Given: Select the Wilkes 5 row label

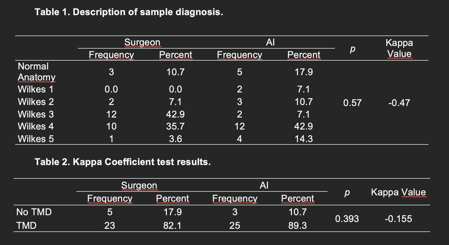Looking at the screenshot, I should [36, 139].
